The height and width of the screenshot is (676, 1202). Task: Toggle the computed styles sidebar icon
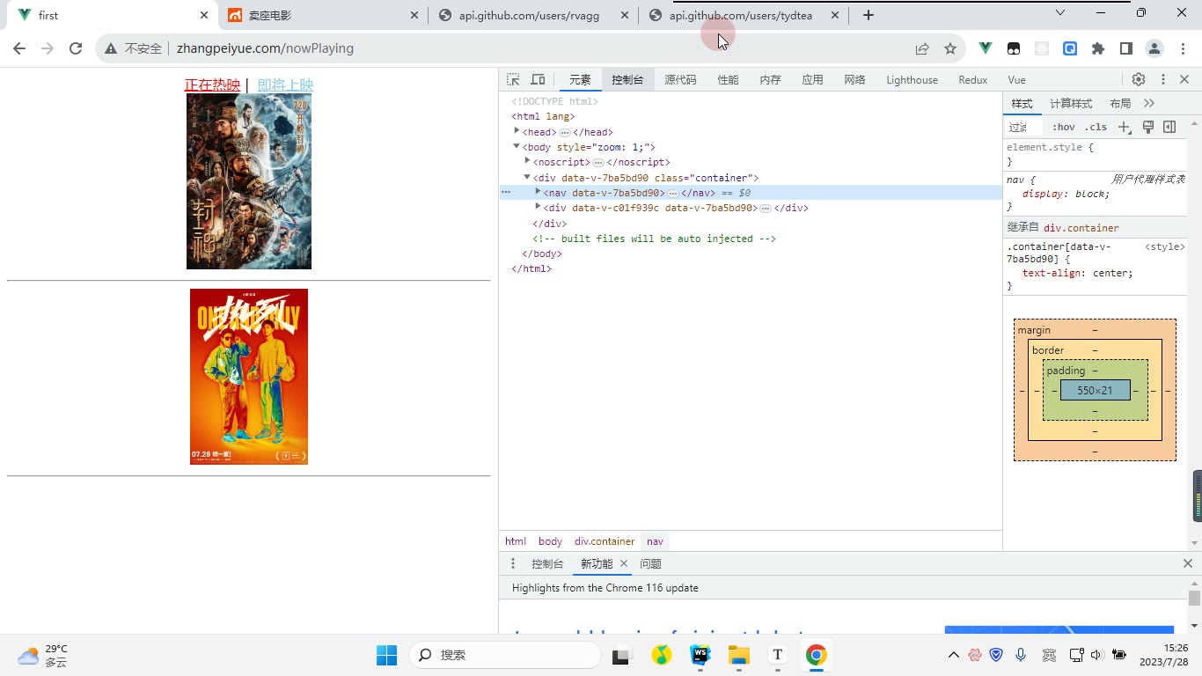[1169, 127]
